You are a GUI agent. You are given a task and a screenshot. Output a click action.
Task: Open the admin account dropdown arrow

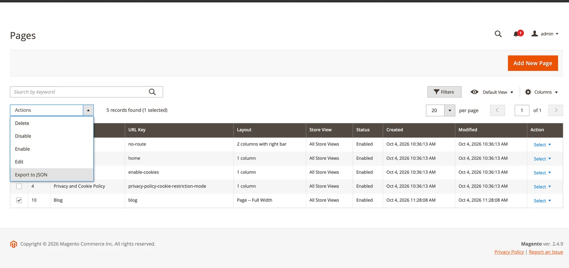pyautogui.click(x=557, y=34)
